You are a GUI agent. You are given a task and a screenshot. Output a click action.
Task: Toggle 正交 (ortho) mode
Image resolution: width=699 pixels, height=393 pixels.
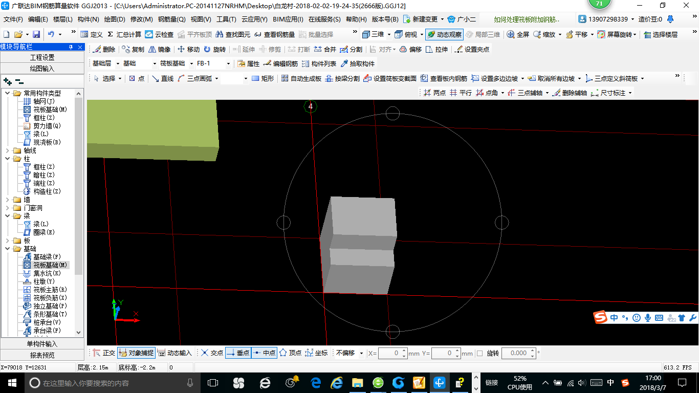click(104, 353)
